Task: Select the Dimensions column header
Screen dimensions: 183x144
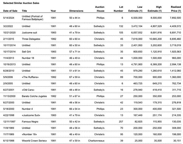Action: 76,11
